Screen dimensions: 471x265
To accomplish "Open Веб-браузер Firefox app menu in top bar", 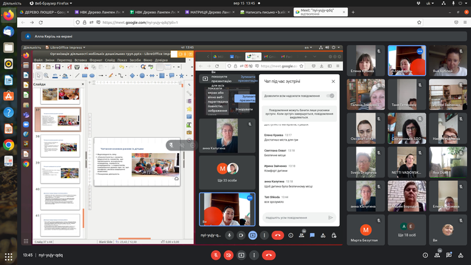I will pyautogui.click(x=51, y=3).
